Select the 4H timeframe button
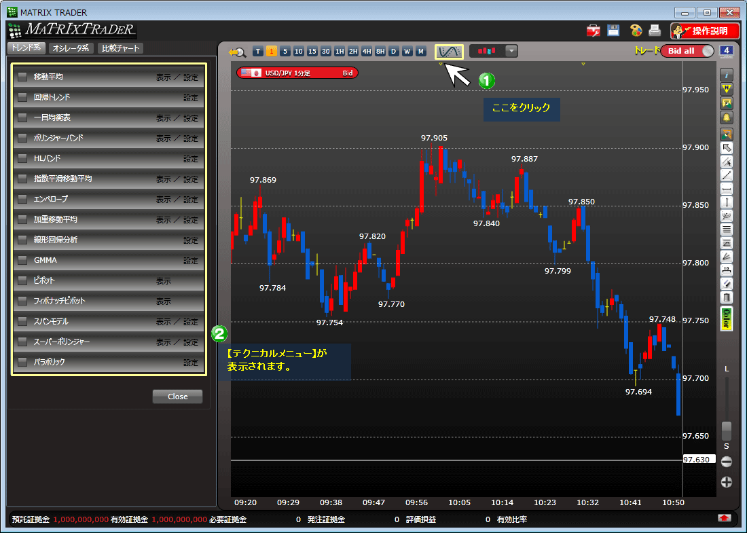The image size is (747, 533). tap(366, 52)
